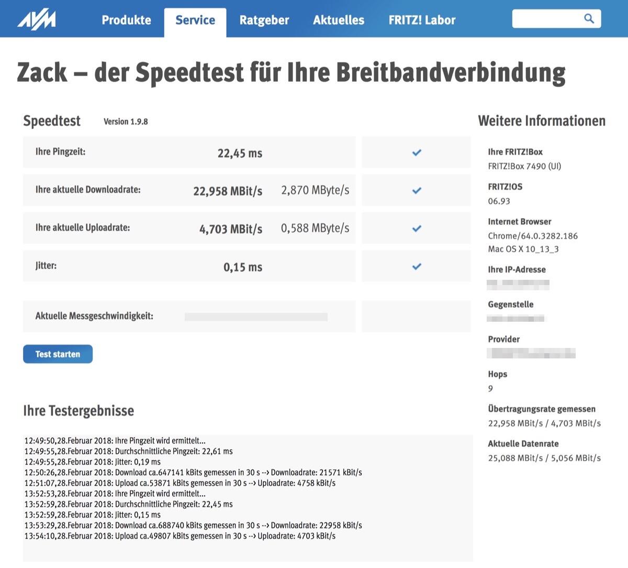Click the 22,958 MBit/s download rate value
628x568 pixels.
(x=228, y=191)
